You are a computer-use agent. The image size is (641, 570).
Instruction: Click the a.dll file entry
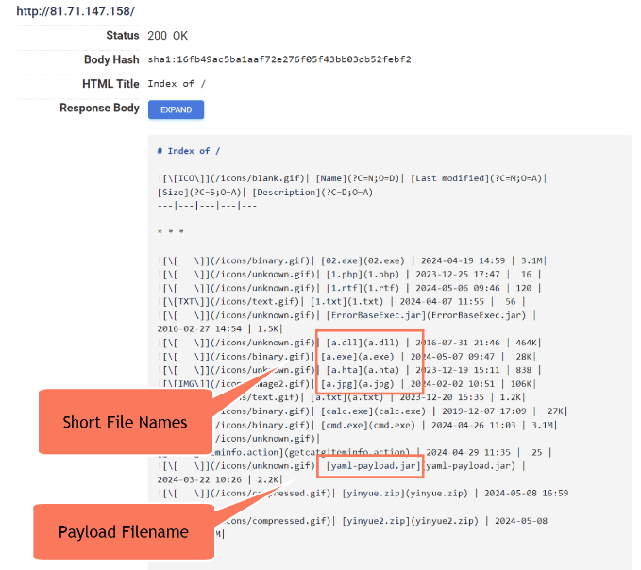point(363,343)
